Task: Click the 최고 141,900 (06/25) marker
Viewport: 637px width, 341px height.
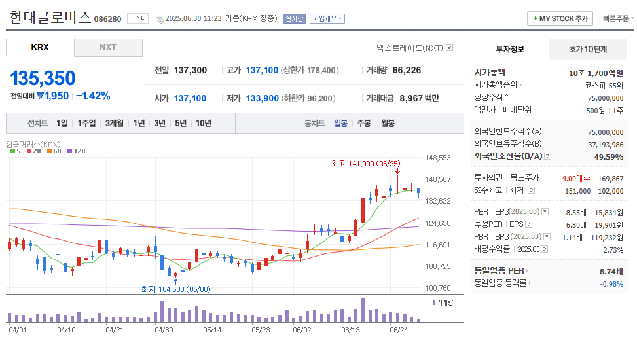Action: pos(365,164)
